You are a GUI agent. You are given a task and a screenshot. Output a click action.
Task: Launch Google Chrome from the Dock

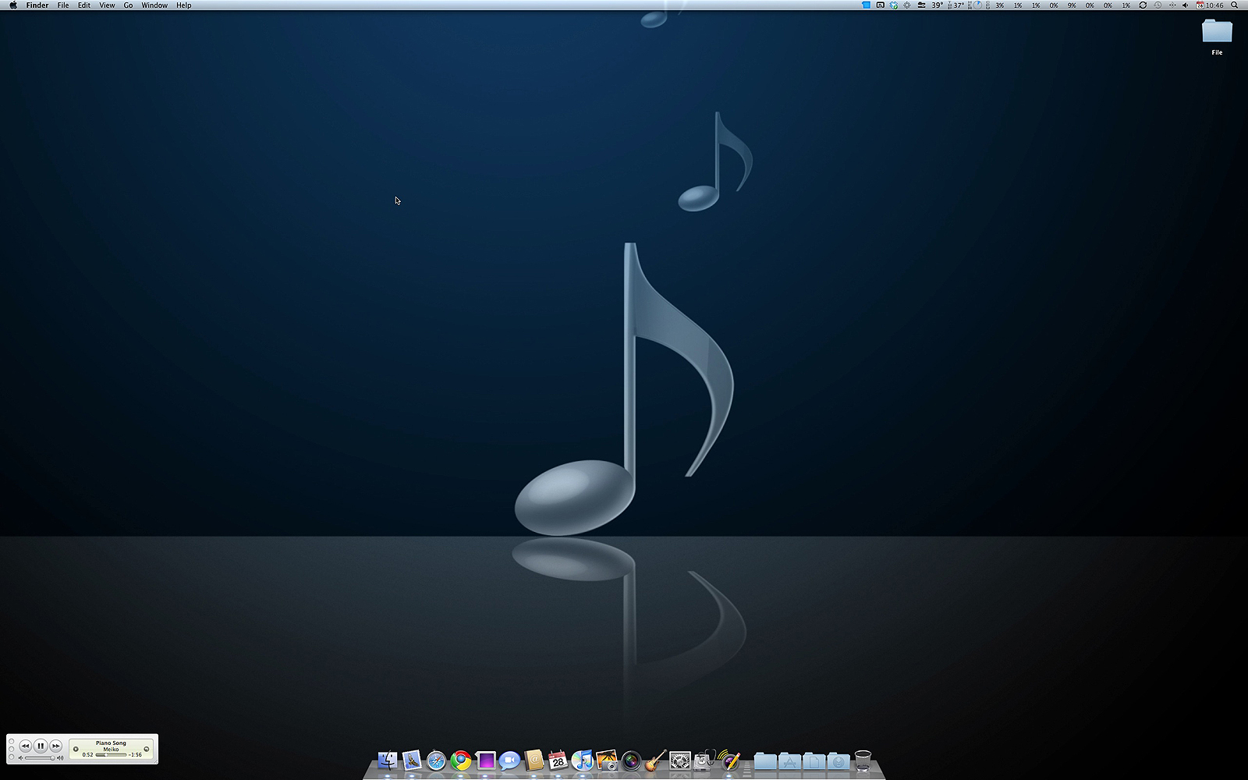461,760
